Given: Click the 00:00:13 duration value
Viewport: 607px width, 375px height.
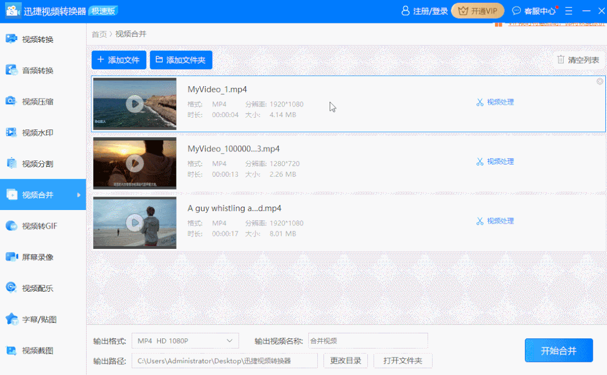Looking at the screenshot, I should tap(225, 175).
